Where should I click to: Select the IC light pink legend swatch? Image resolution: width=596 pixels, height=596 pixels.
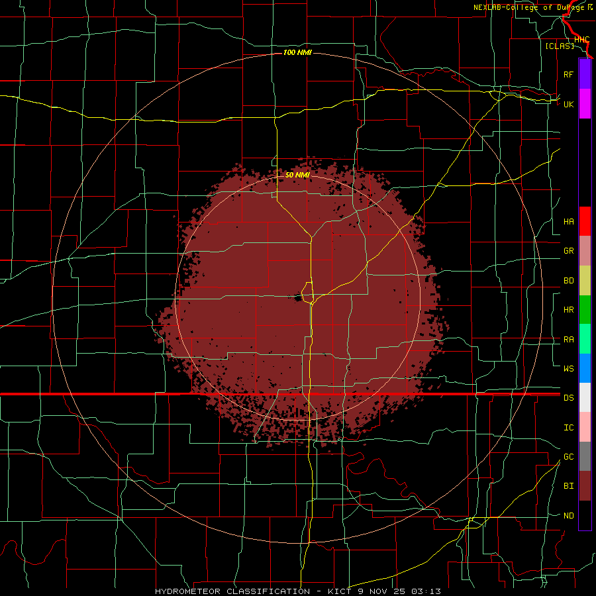(x=585, y=427)
